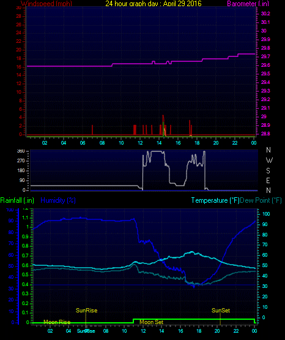Click the Moon Set marker label
Viewport: 285px width, 340px height.
[151, 322]
